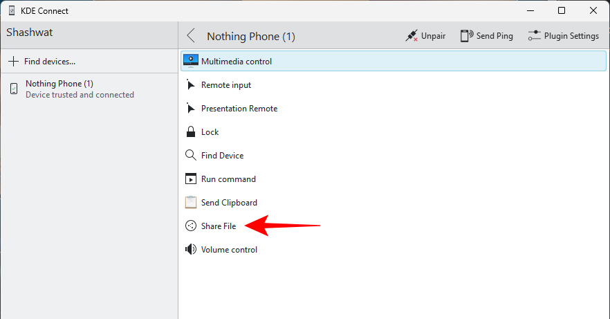Open the Run command entry

point(228,179)
